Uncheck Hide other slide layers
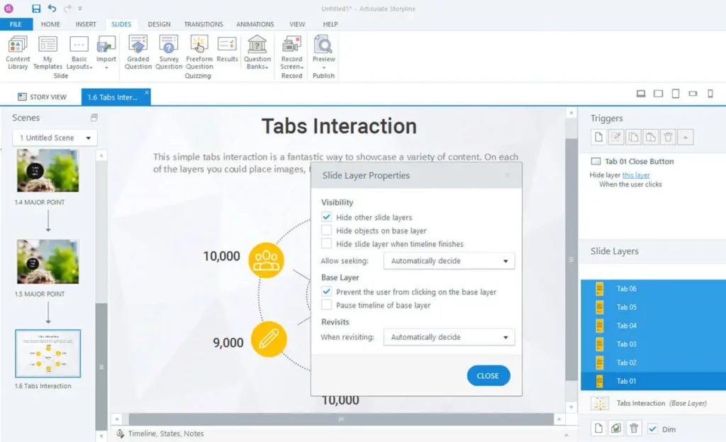The height and width of the screenshot is (442, 726). pos(326,217)
